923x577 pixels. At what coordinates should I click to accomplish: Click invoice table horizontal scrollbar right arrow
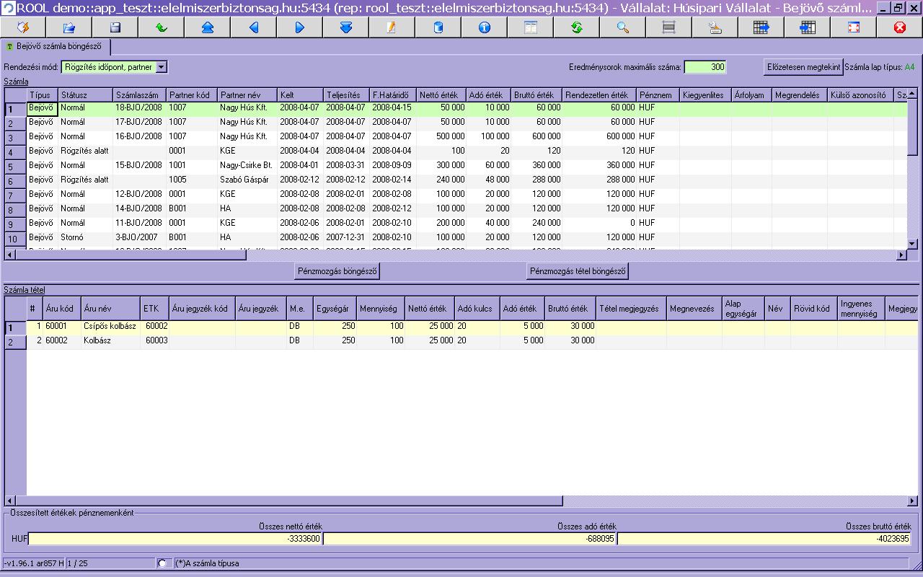pyautogui.click(x=901, y=255)
